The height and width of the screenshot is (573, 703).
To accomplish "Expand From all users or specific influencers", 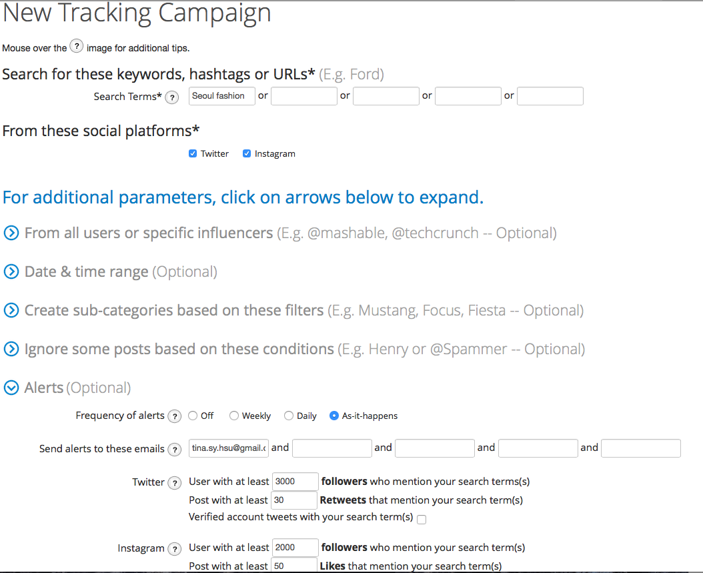I will point(11,233).
